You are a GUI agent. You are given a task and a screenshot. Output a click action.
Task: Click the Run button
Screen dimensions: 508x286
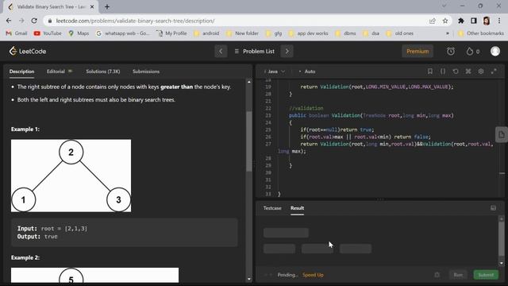click(x=458, y=275)
